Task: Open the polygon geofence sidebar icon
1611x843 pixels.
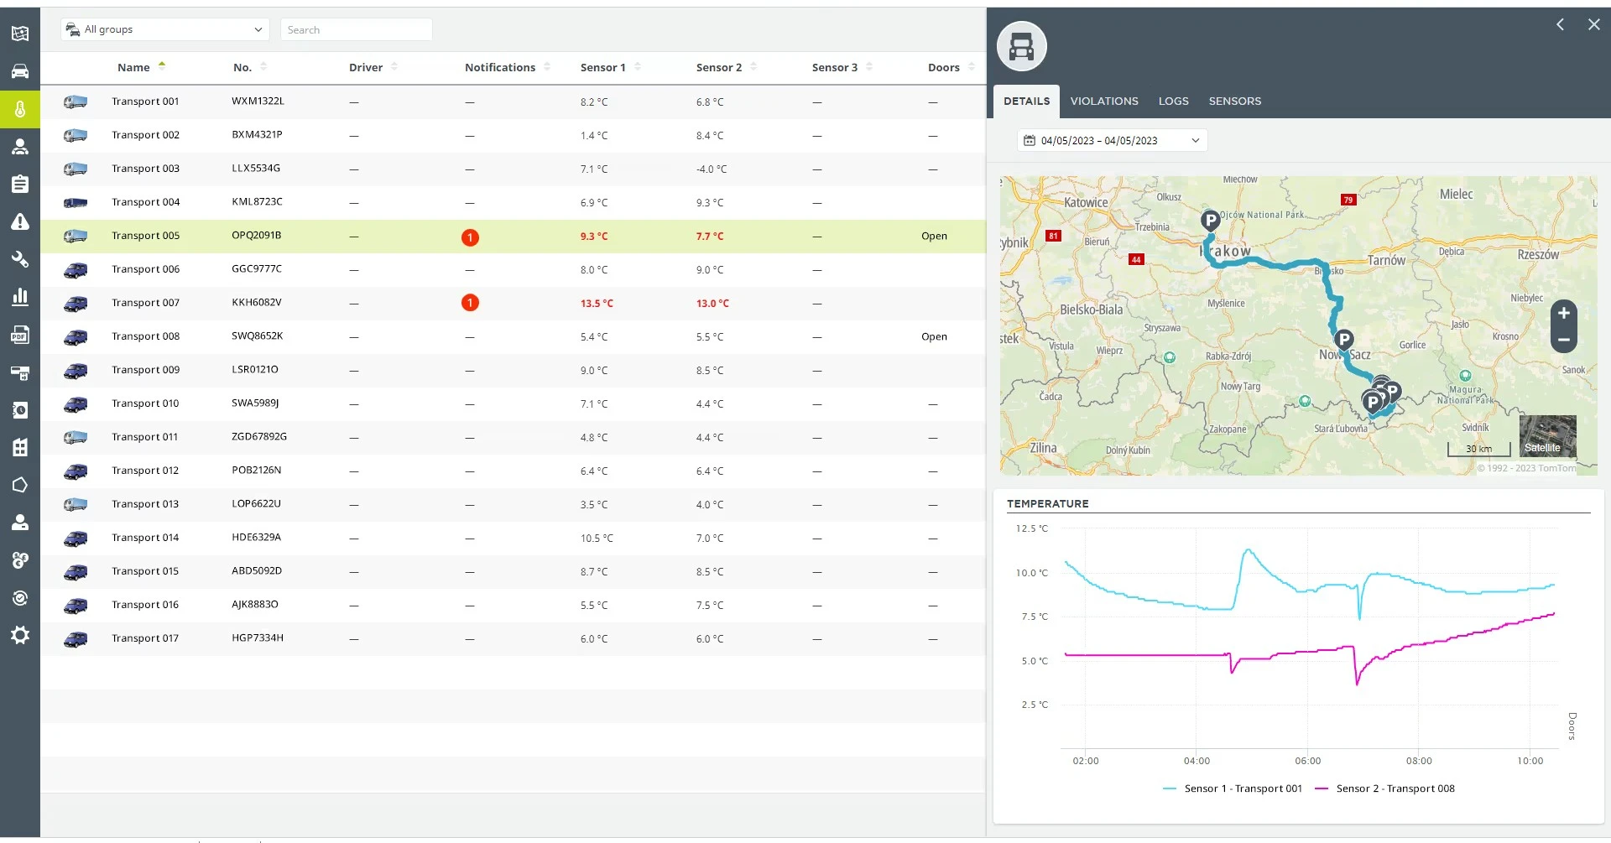Action: [x=20, y=485]
